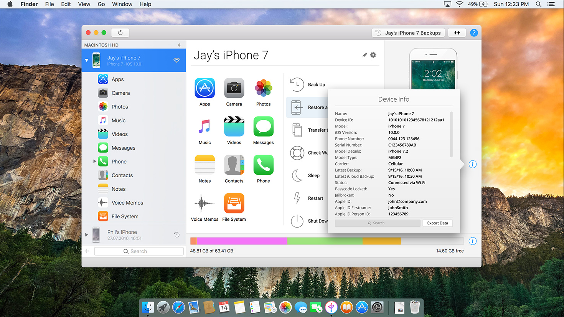
Task: Click the device info icon beside popover
Action: [x=473, y=164]
